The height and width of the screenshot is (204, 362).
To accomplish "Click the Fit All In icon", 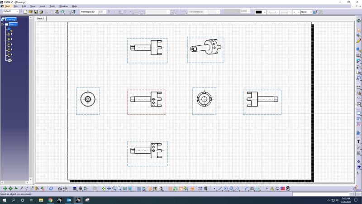I will (x=104, y=189).
